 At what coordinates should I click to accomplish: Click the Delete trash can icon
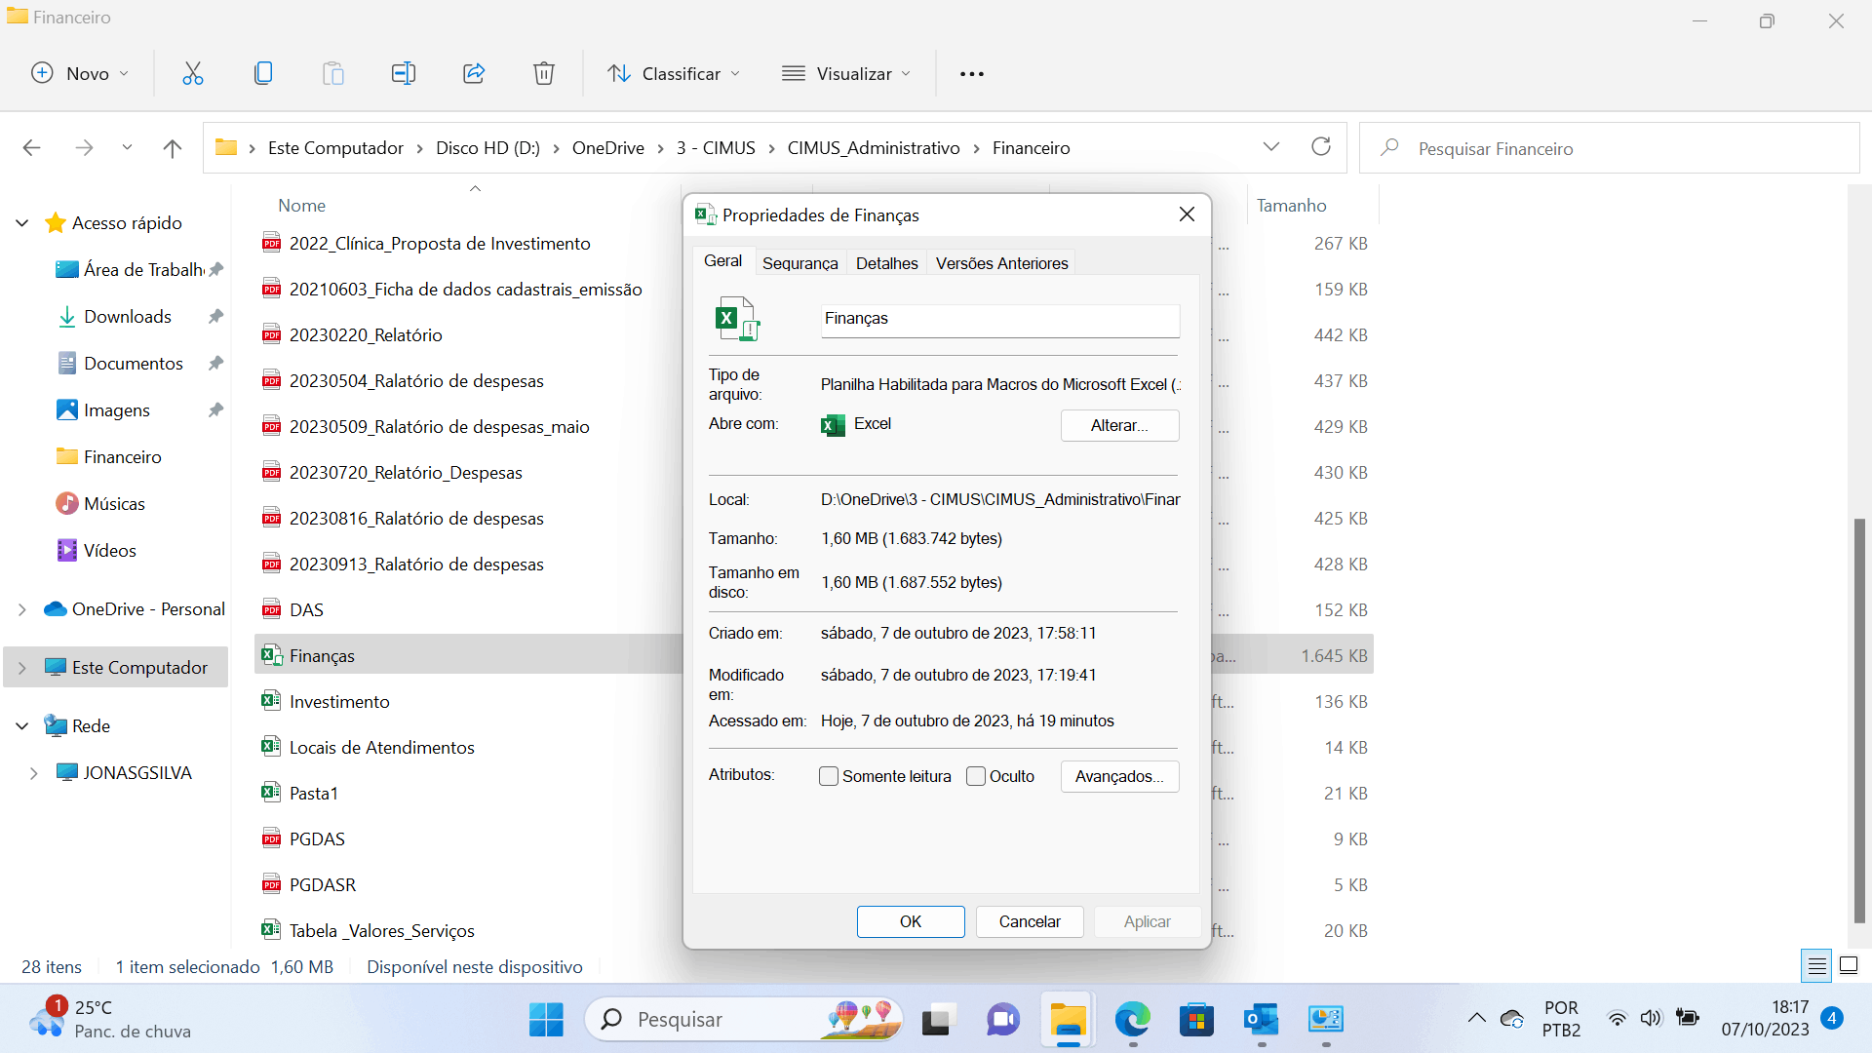pyautogui.click(x=544, y=73)
